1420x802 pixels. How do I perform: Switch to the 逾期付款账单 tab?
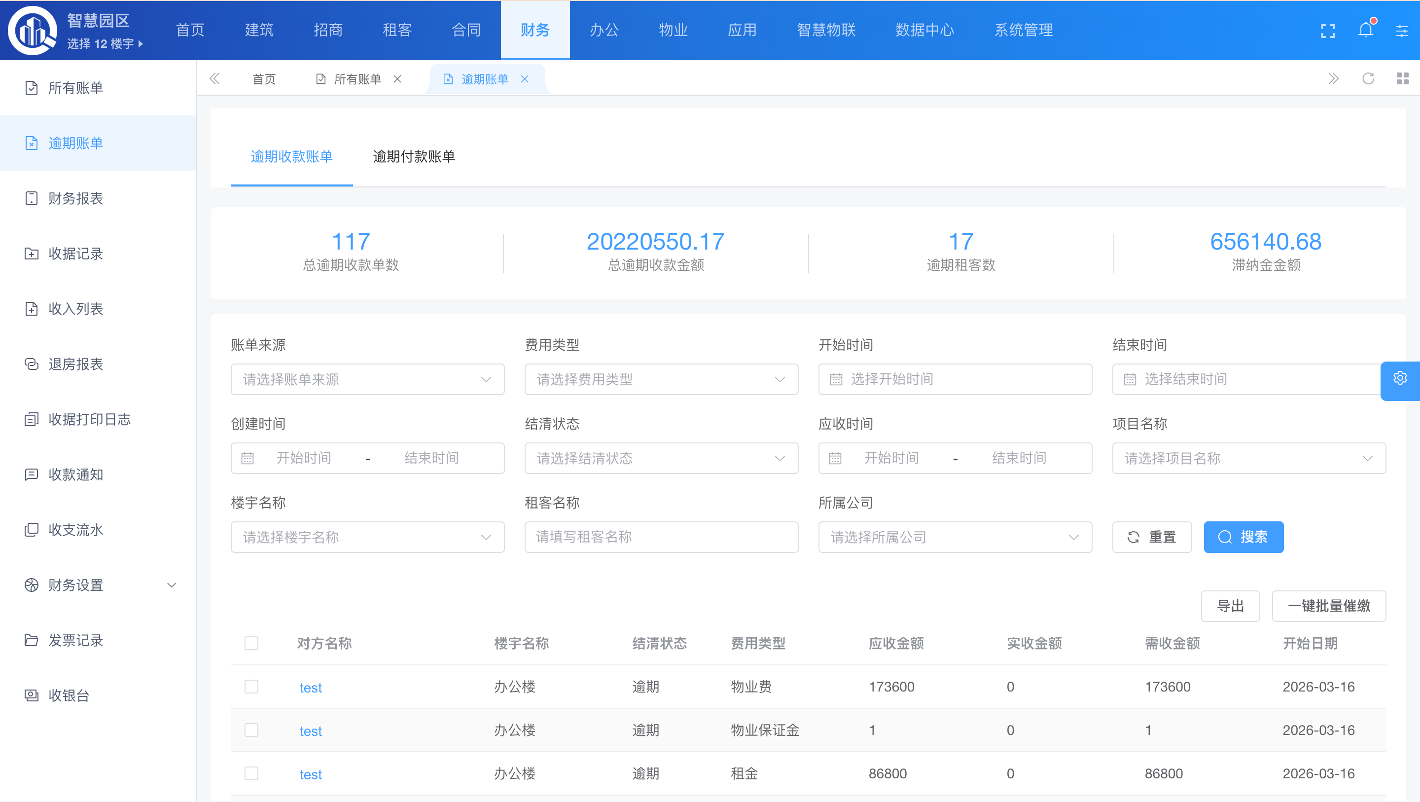[414, 157]
